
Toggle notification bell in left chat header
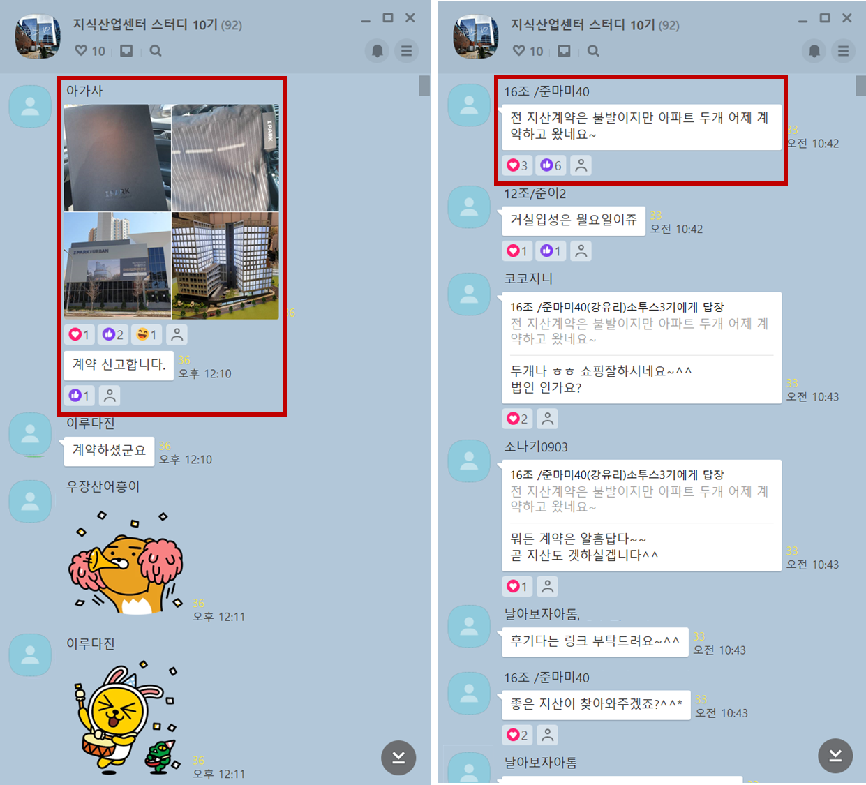coord(377,51)
